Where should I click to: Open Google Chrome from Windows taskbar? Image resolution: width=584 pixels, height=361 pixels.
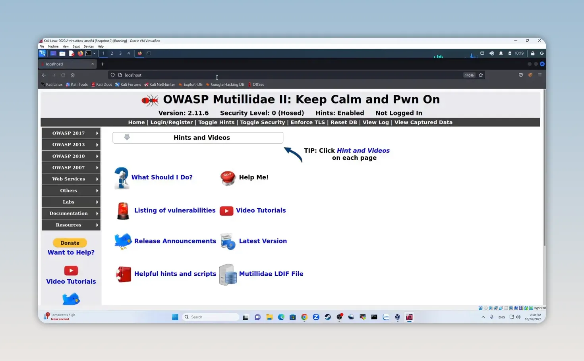(304, 317)
